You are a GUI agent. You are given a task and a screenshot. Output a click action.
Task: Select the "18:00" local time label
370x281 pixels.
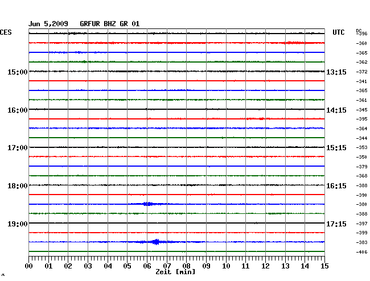point(18,186)
